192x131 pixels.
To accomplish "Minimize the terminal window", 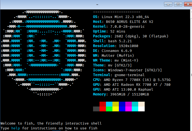I will click(168, 4).
